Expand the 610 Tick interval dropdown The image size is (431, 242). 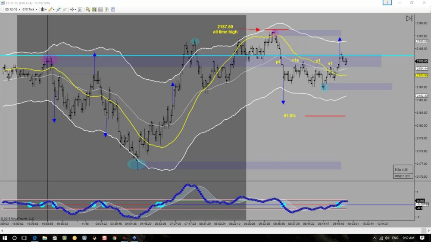30,9
